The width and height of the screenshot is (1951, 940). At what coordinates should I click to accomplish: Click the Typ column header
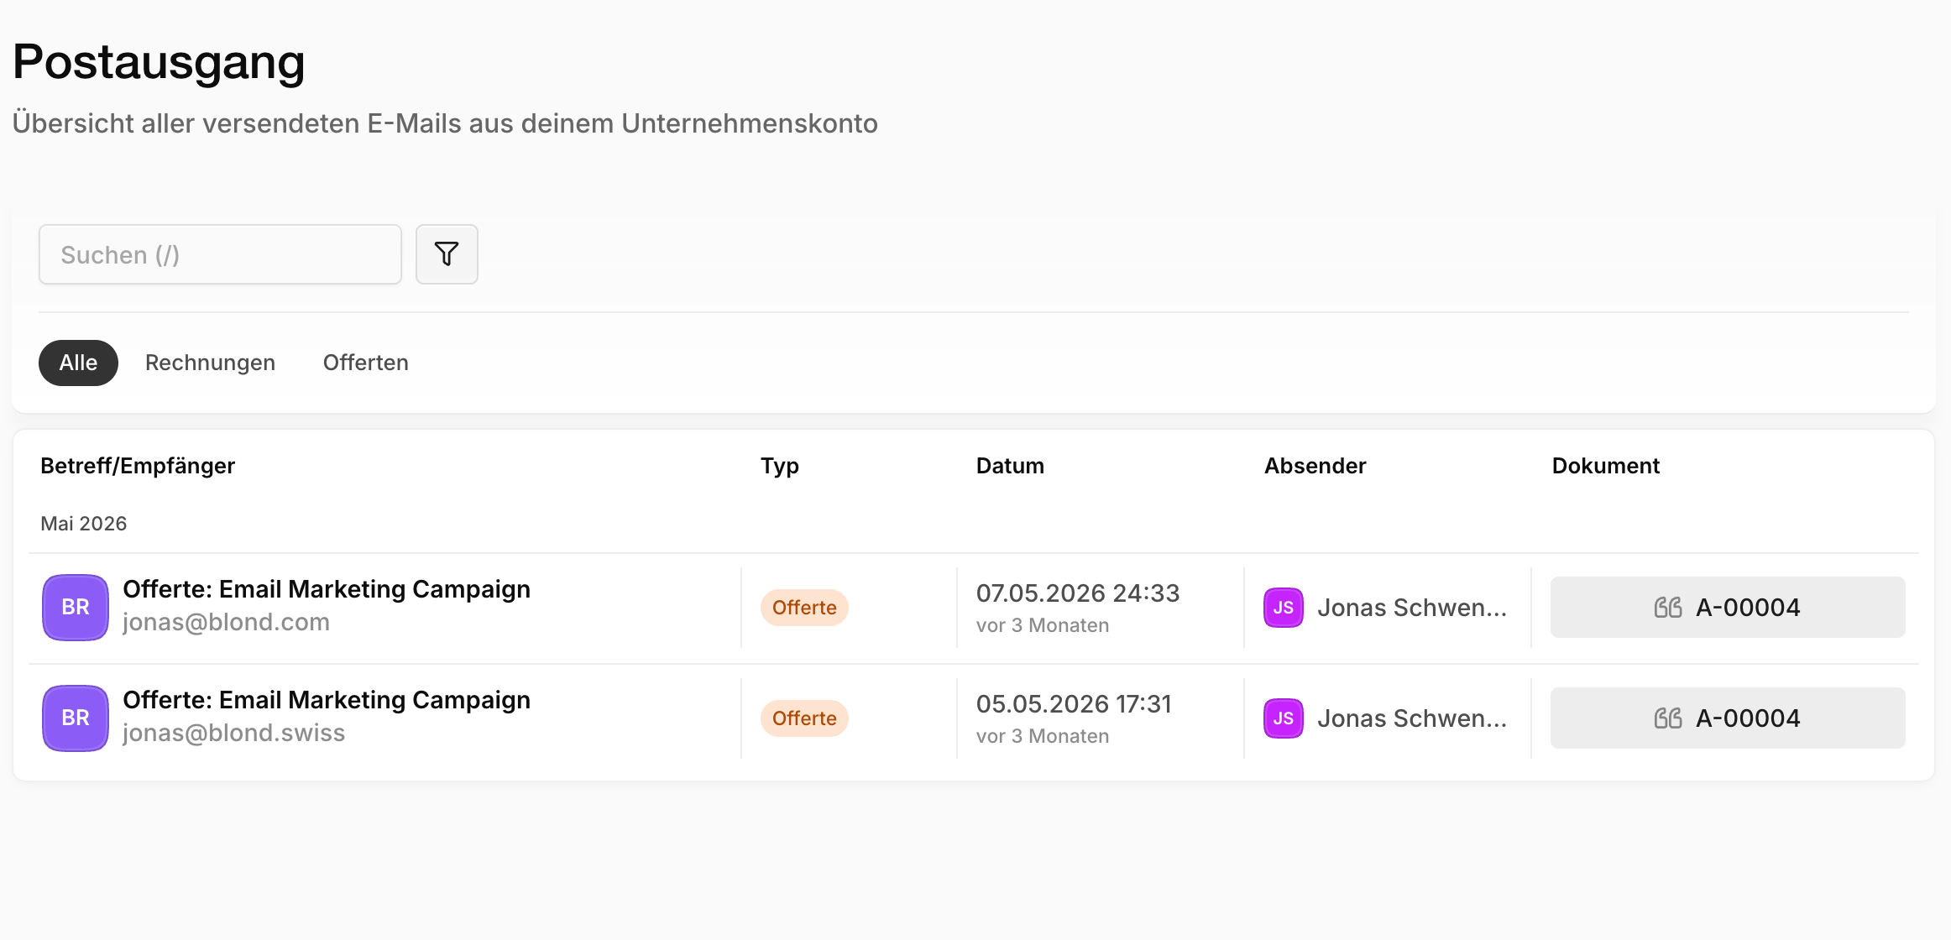click(x=780, y=467)
